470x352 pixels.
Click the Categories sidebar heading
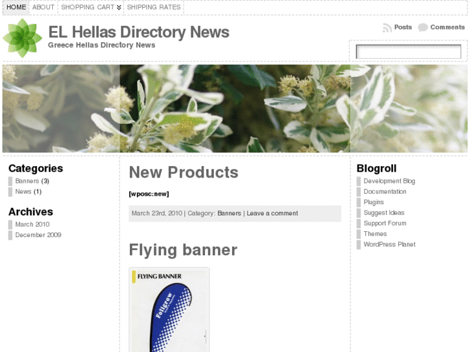pos(36,169)
